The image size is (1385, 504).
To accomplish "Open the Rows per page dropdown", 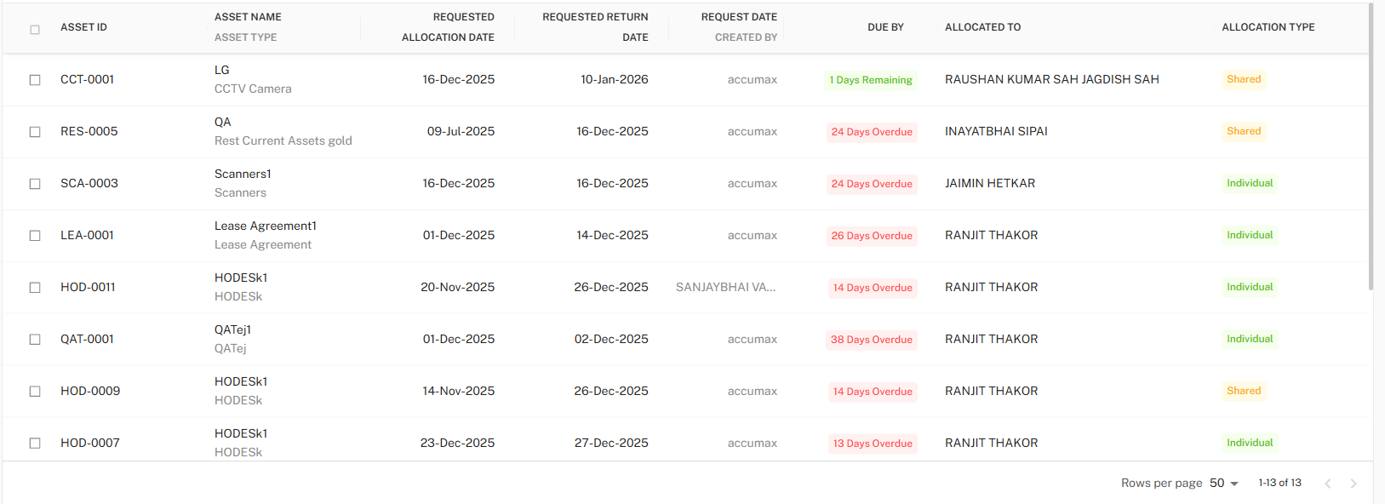I will 1223,484.
